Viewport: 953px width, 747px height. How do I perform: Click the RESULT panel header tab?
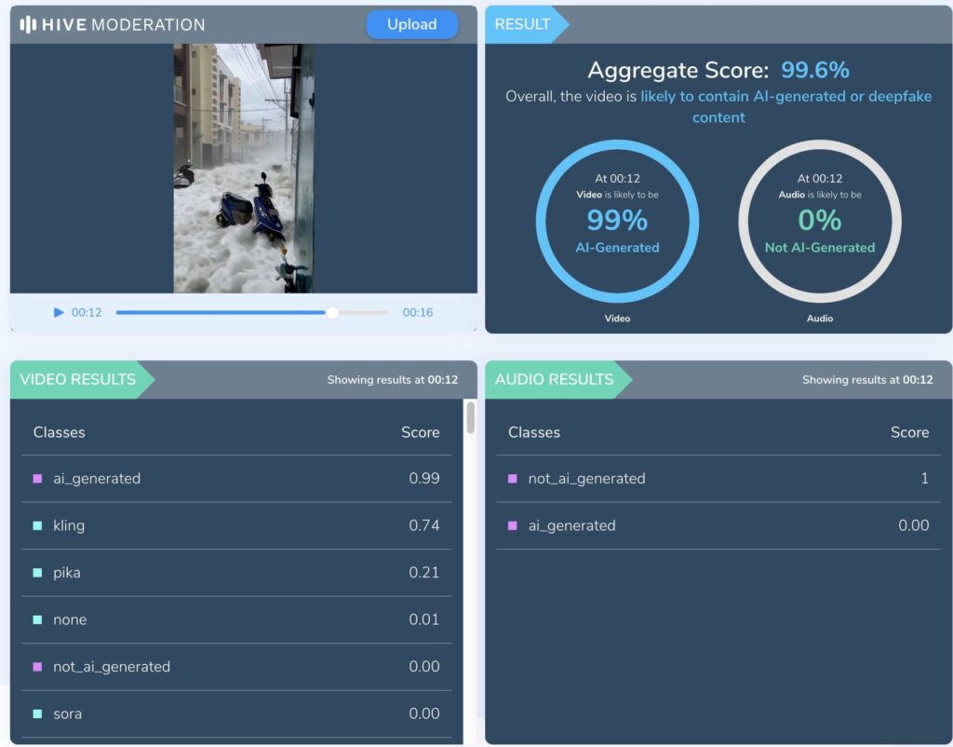coord(527,24)
